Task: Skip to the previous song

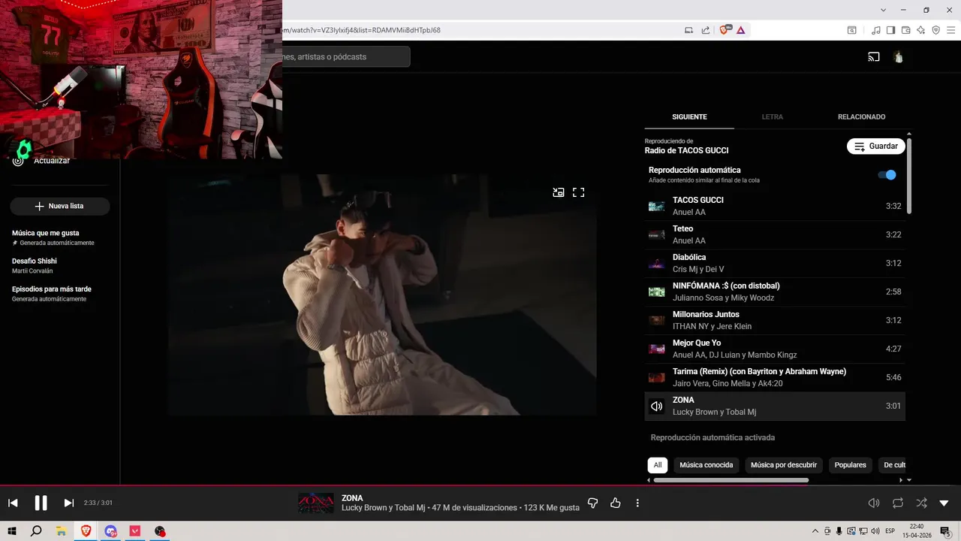Action: [x=13, y=503]
